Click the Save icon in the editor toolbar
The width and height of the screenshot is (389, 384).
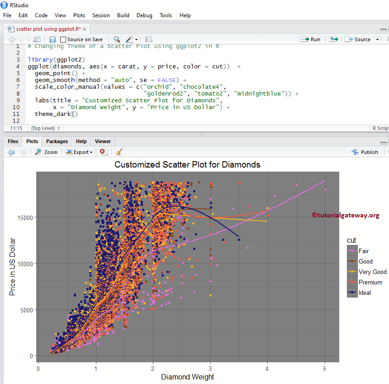pos(52,39)
